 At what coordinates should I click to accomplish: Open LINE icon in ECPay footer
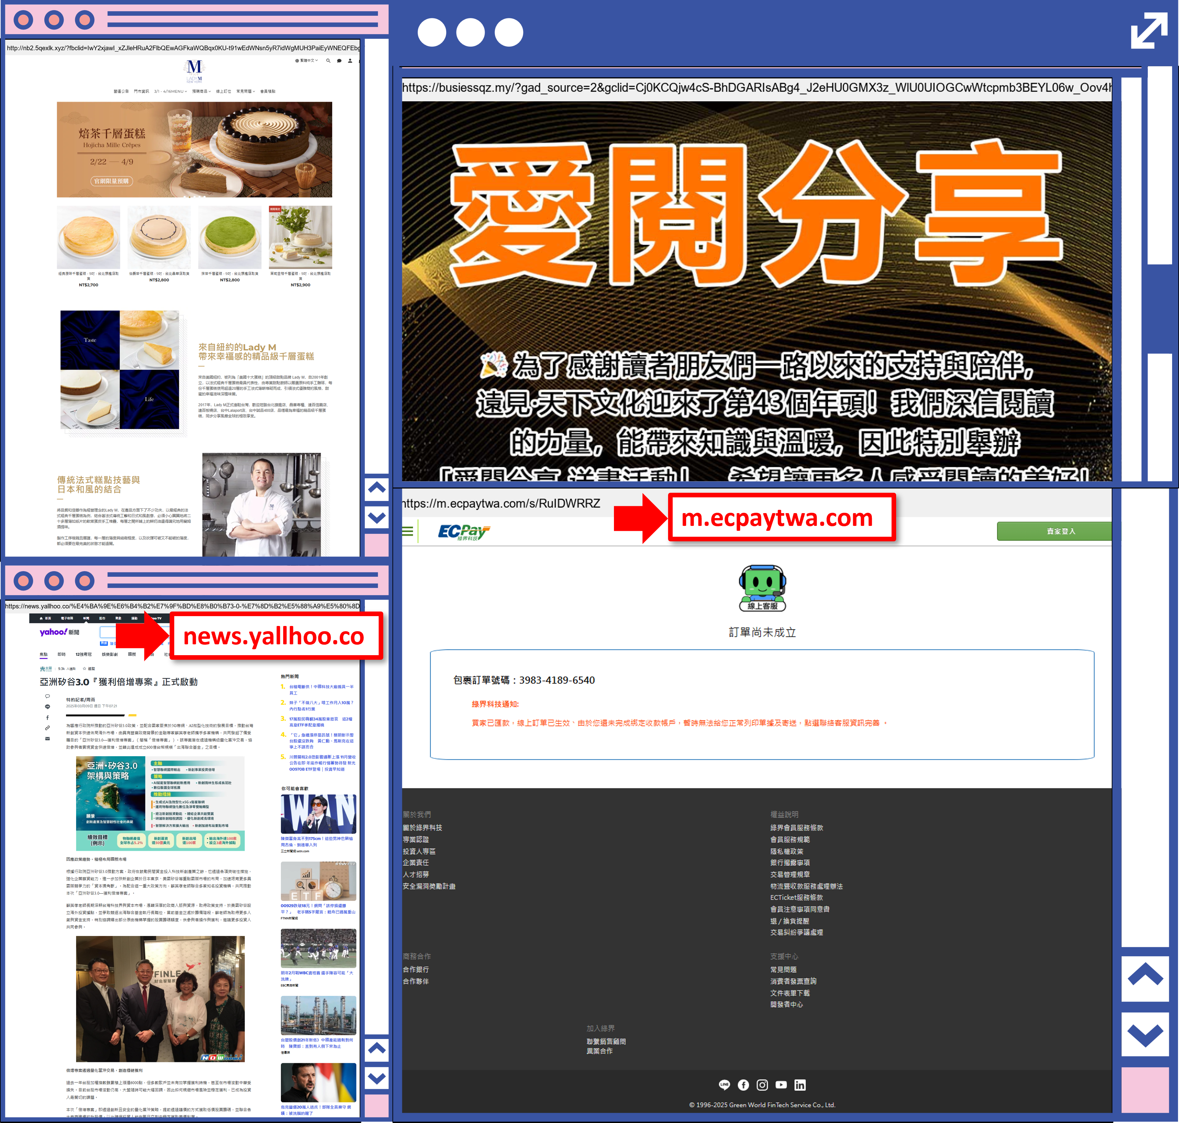725,1084
